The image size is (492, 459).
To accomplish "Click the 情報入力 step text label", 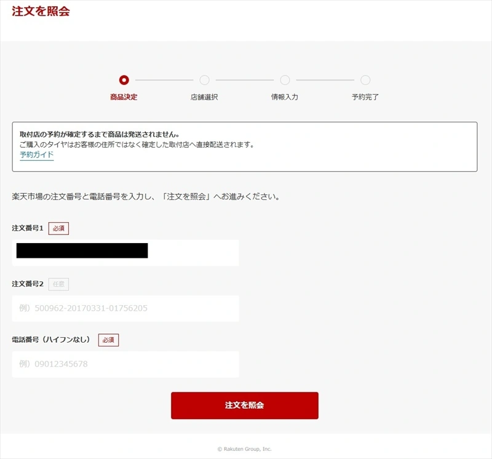I will (285, 97).
